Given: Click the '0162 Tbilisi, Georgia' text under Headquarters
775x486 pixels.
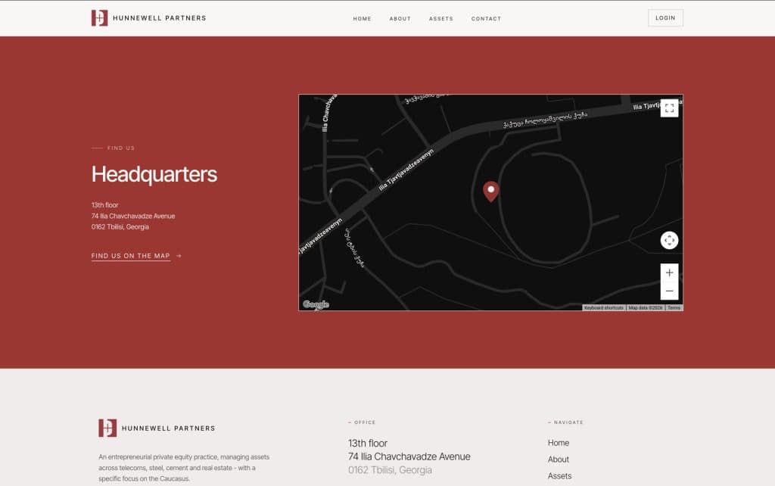Looking at the screenshot, I should (120, 227).
